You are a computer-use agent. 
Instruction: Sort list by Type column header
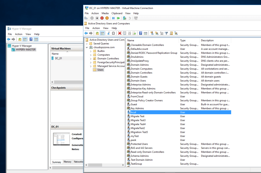tap(183, 40)
